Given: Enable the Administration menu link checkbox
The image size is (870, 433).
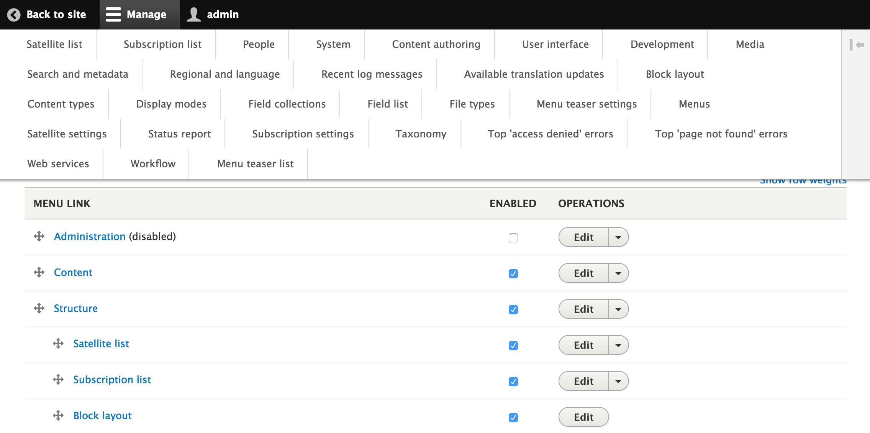Looking at the screenshot, I should (513, 238).
